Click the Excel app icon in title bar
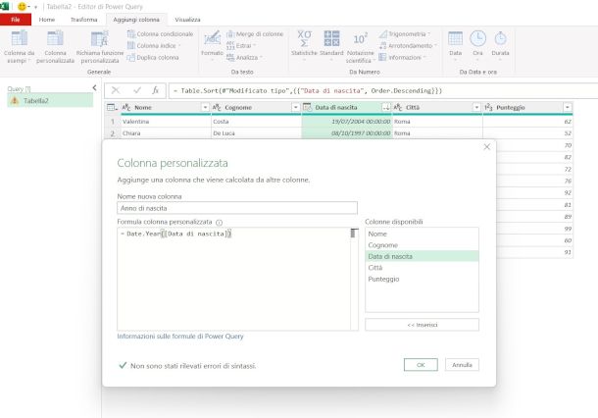Image resolution: width=598 pixels, height=418 pixels. tap(4, 6)
